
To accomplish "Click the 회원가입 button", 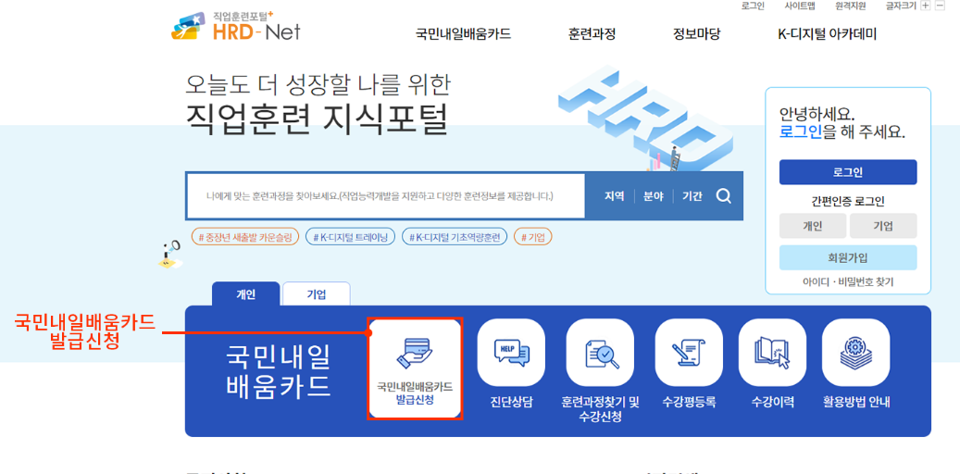I will pyautogui.click(x=848, y=257).
